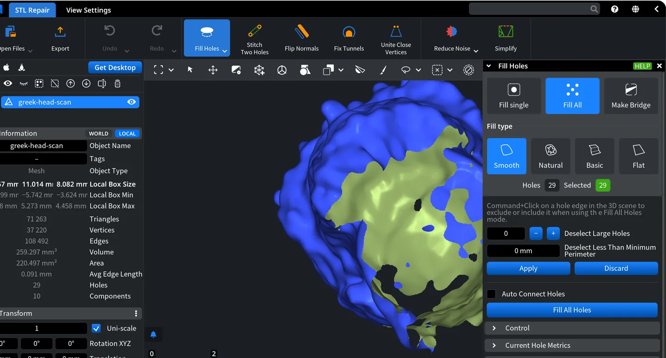Switch coordinates to WORLD

(99, 134)
